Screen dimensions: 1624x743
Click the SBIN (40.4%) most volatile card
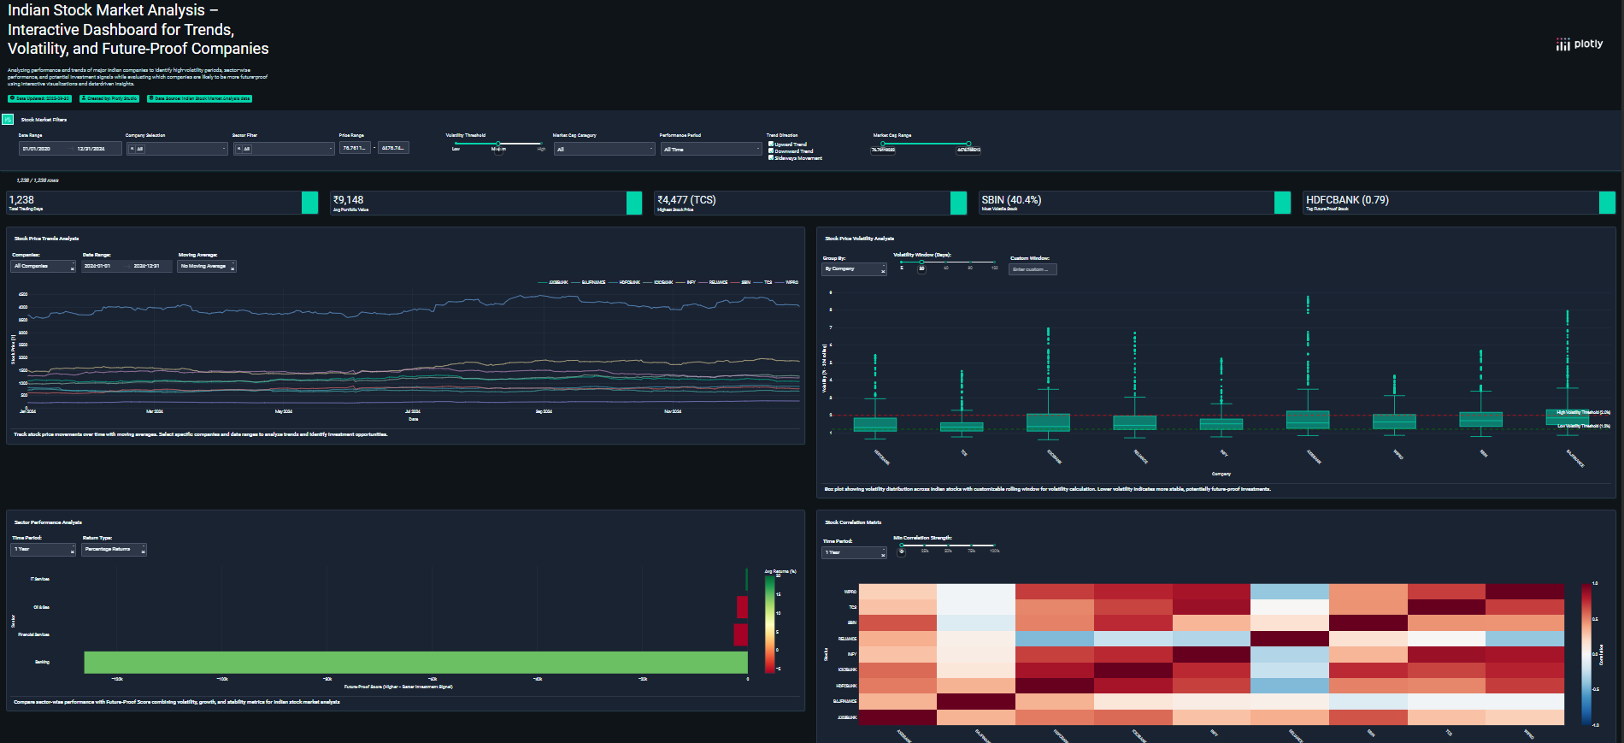(1135, 203)
